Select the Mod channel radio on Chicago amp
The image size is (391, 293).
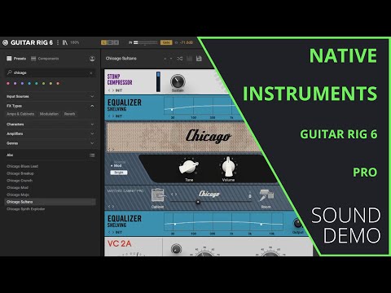pyautogui.click(x=116, y=165)
